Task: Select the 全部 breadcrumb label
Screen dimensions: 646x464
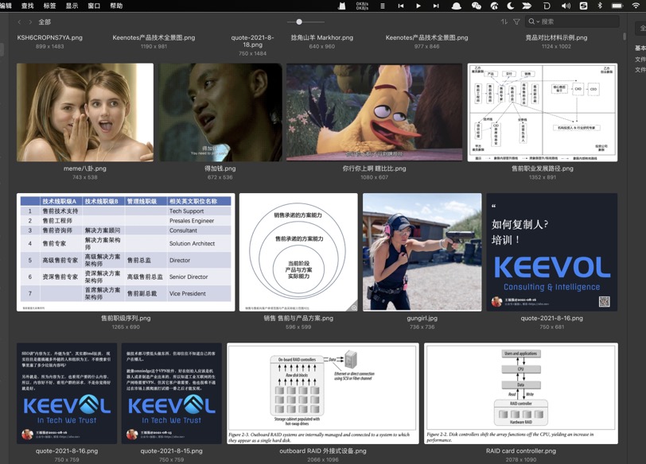Action: tap(45, 21)
